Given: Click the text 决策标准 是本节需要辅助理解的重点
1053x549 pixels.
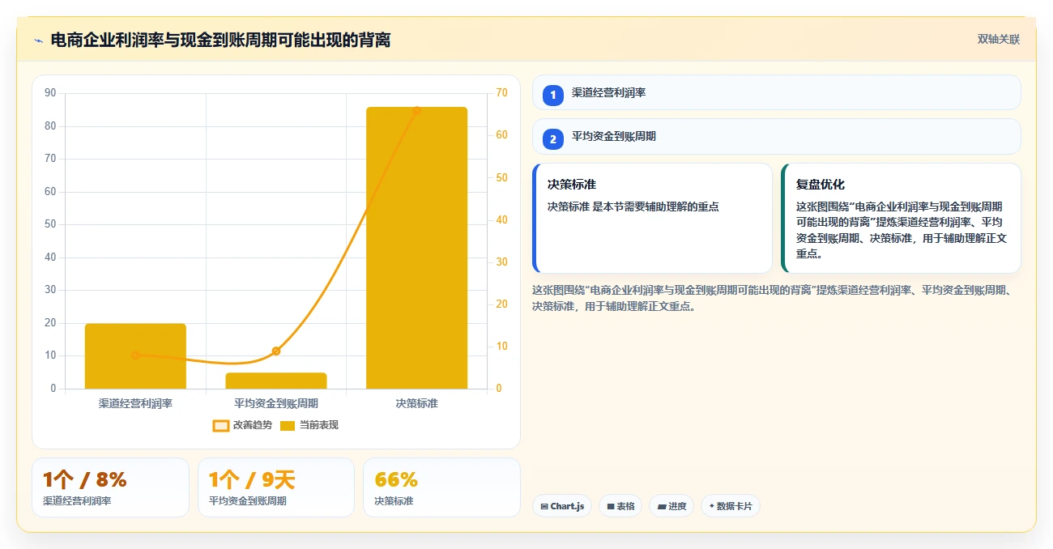Looking at the screenshot, I should pyautogui.click(x=633, y=206).
